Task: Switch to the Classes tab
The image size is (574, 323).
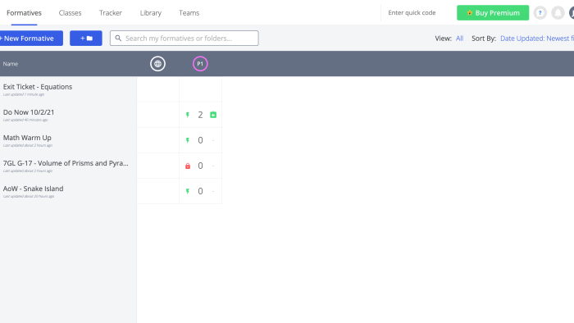Action: 70,13
